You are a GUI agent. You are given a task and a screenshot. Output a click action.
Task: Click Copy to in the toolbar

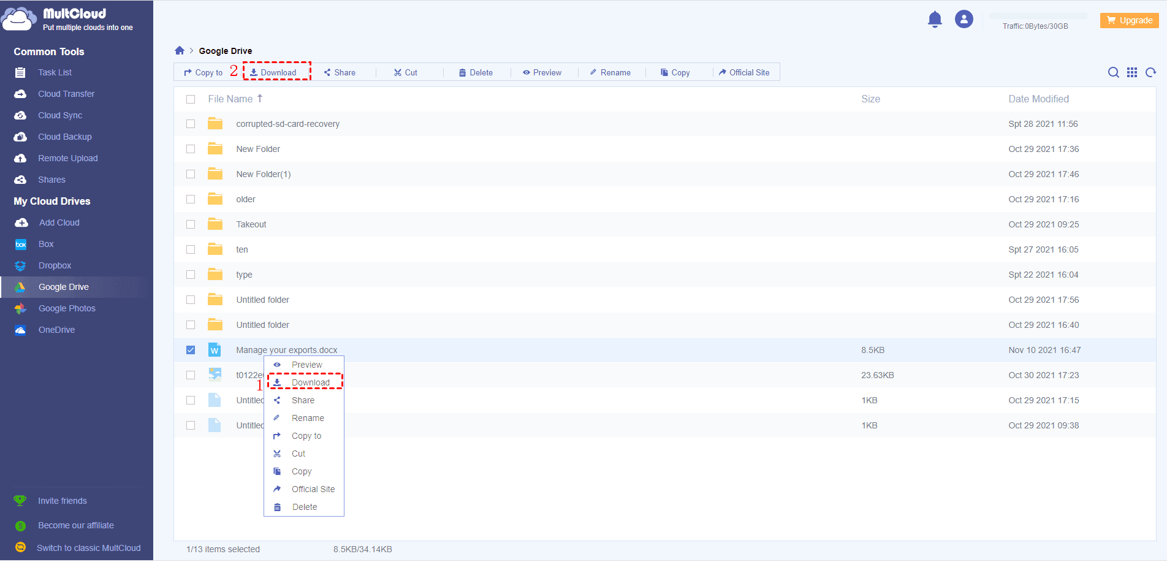click(203, 72)
